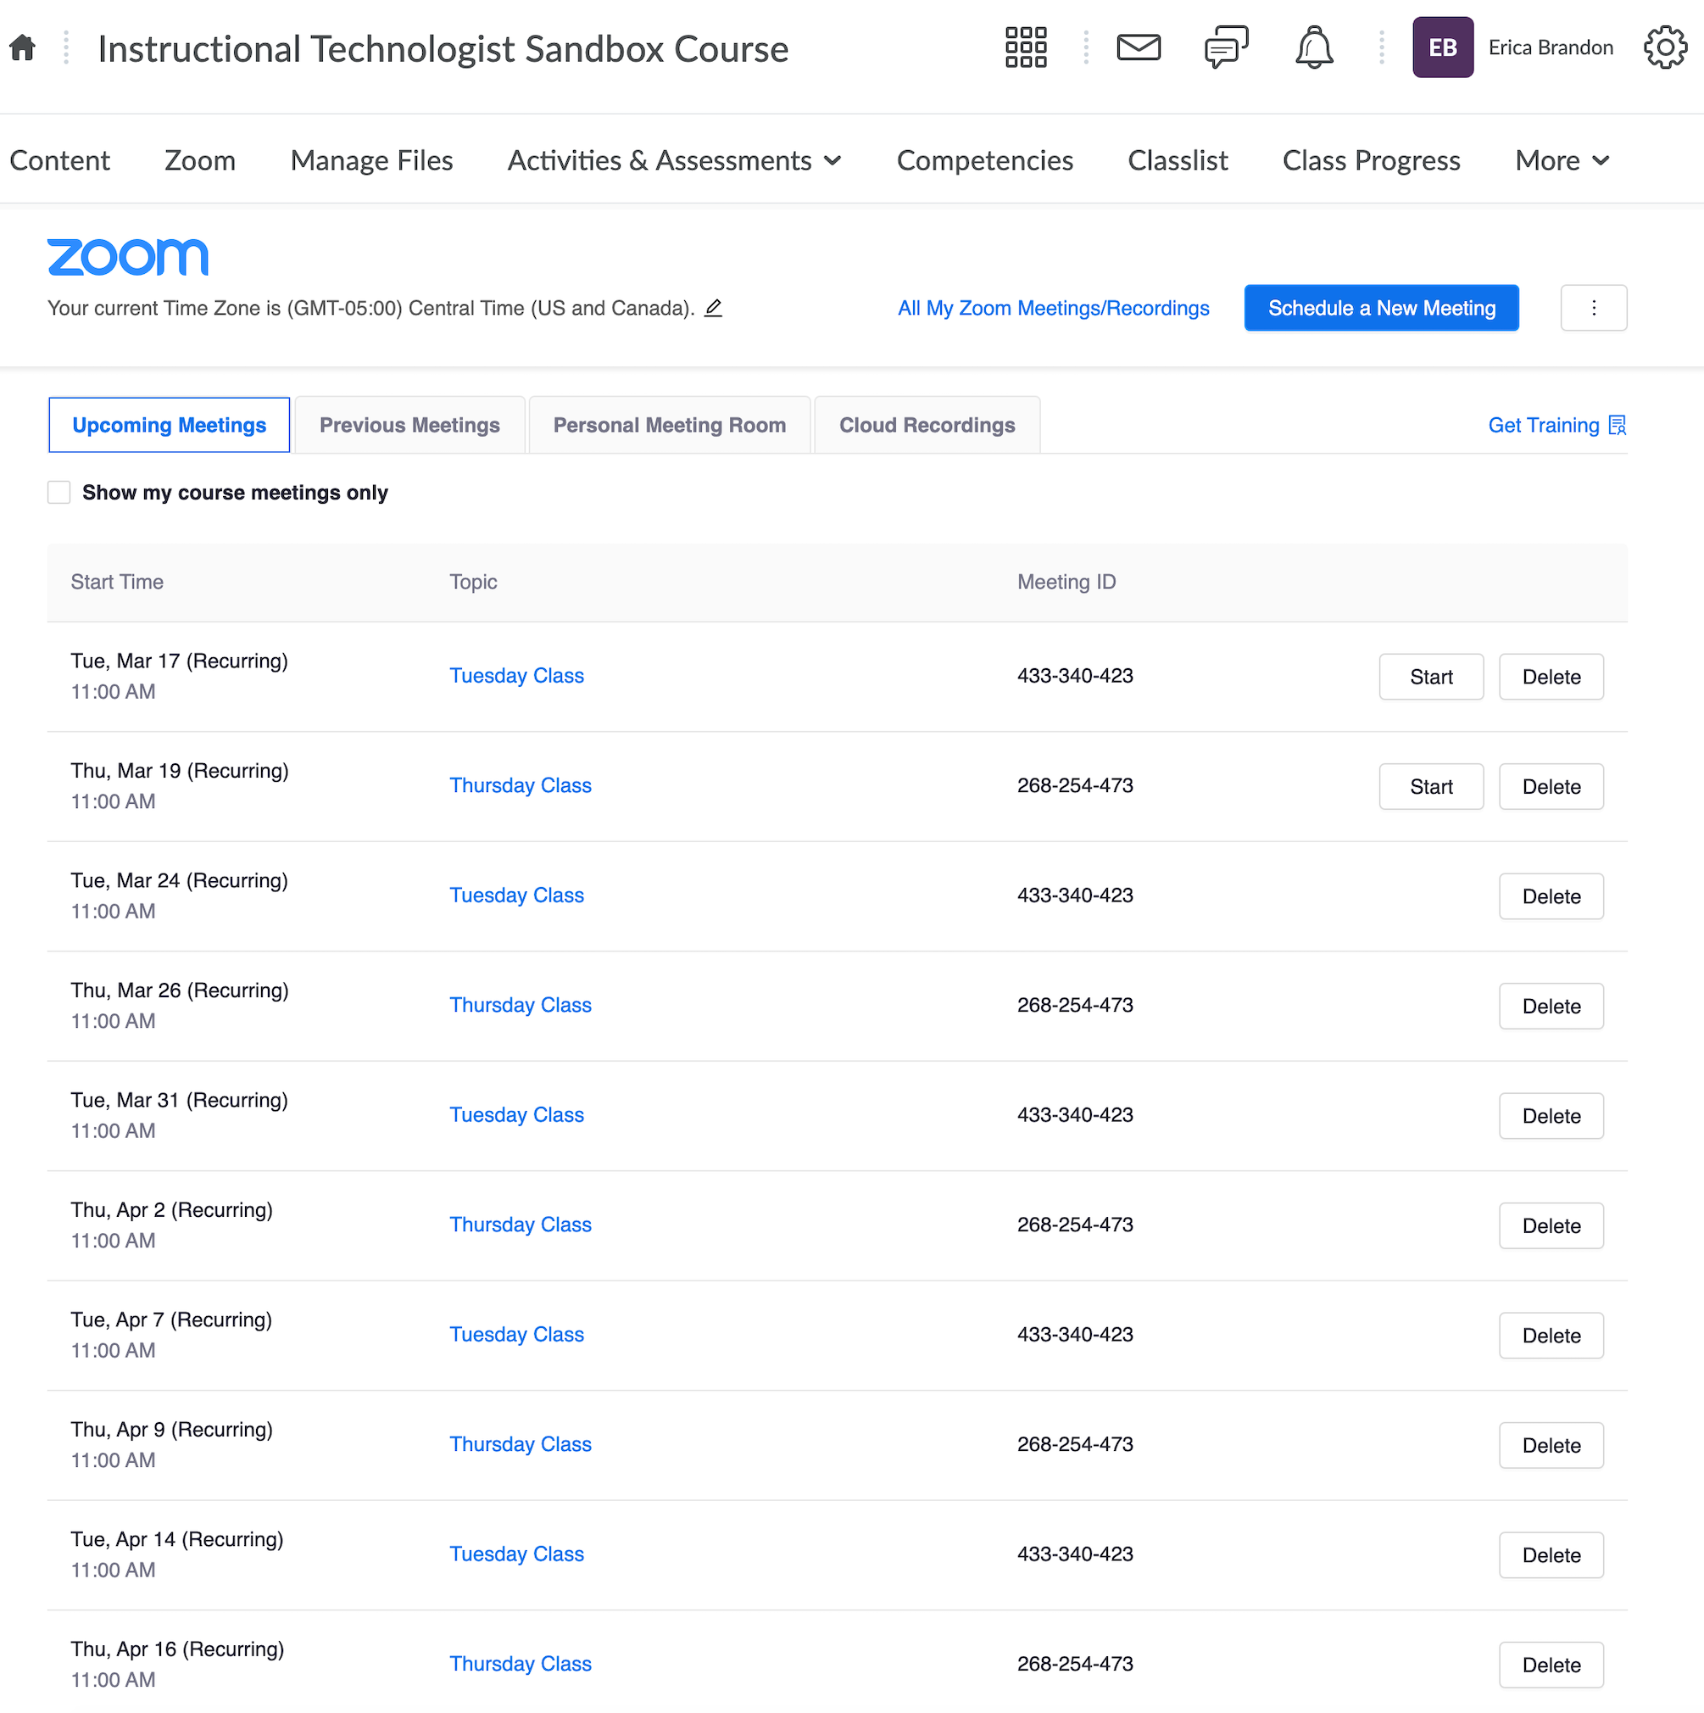Viewport: 1704px width, 1713px height.
Task: Delete the Tue, Mar 17 meeting
Action: coord(1551,677)
